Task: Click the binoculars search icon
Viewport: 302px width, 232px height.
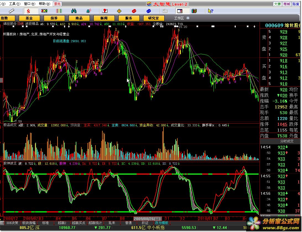Action: 74,11
